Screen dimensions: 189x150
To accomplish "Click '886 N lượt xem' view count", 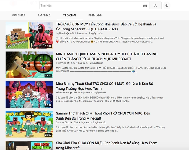I will pos(79,33).
